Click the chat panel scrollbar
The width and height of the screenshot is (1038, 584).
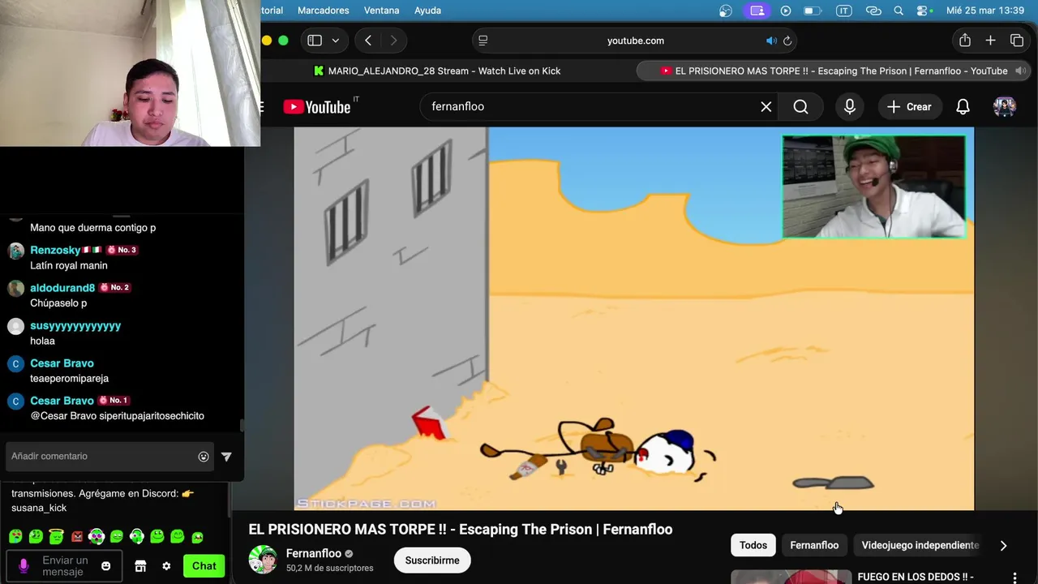241,425
